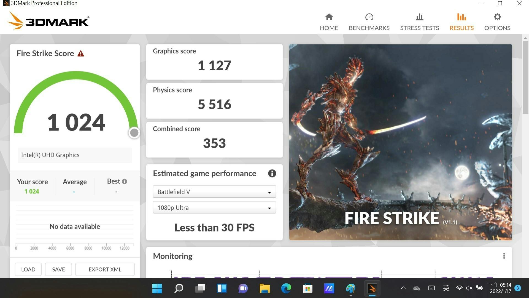Expand the Battlefield V game dropdown

pyautogui.click(x=214, y=192)
